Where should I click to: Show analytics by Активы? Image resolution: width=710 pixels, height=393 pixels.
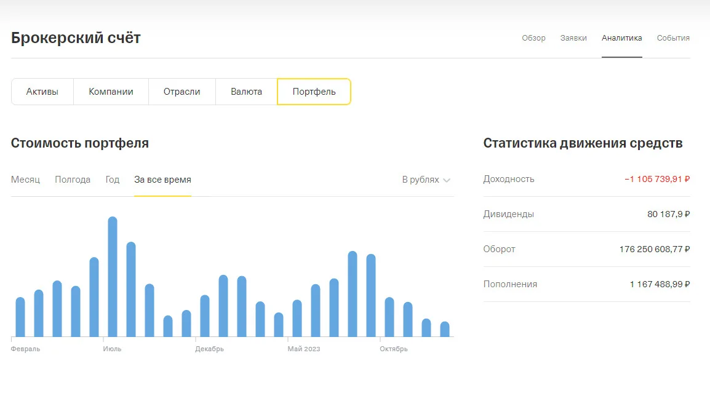point(42,92)
